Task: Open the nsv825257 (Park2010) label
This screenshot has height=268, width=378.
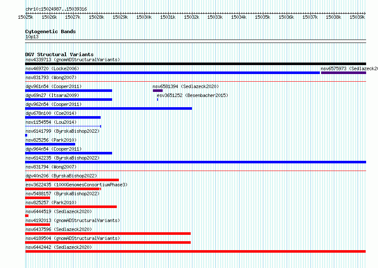Action: click(51, 202)
